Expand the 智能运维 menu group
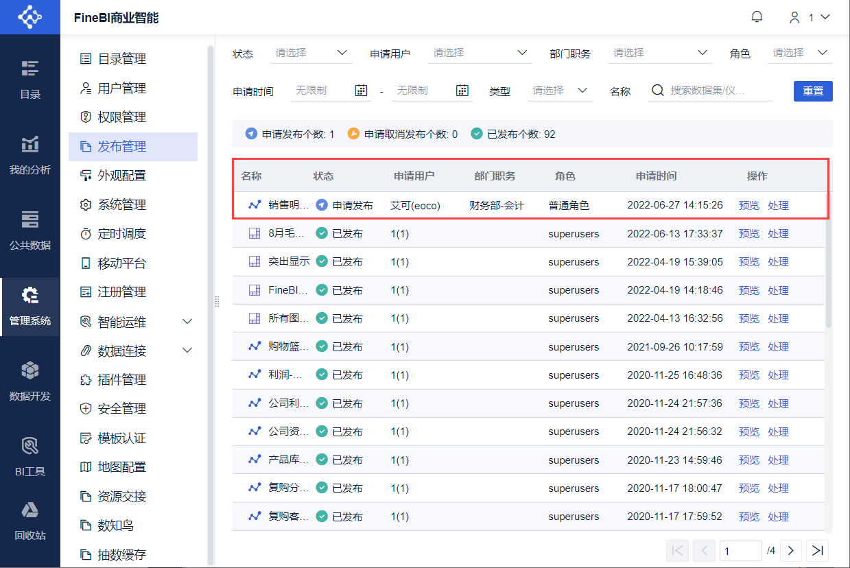Image resolution: width=850 pixels, height=568 pixels. (187, 322)
